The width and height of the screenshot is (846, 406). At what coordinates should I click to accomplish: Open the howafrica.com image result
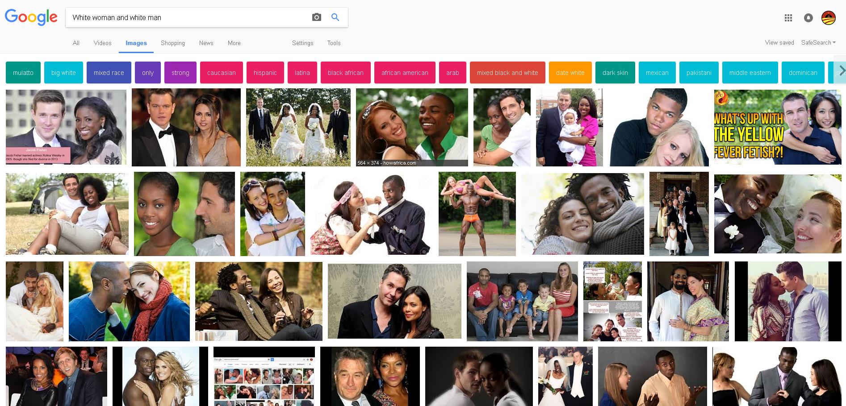(411, 127)
